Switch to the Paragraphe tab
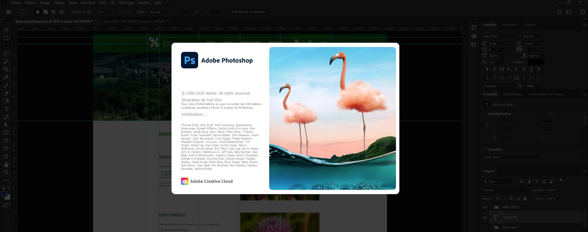This screenshot has height=232, width=588. tap(510, 25)
